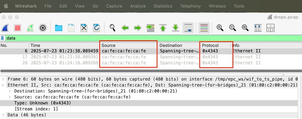The image size is (302, 119).
Task: Go forward in packet history
Action: click(x=138, y=28)
